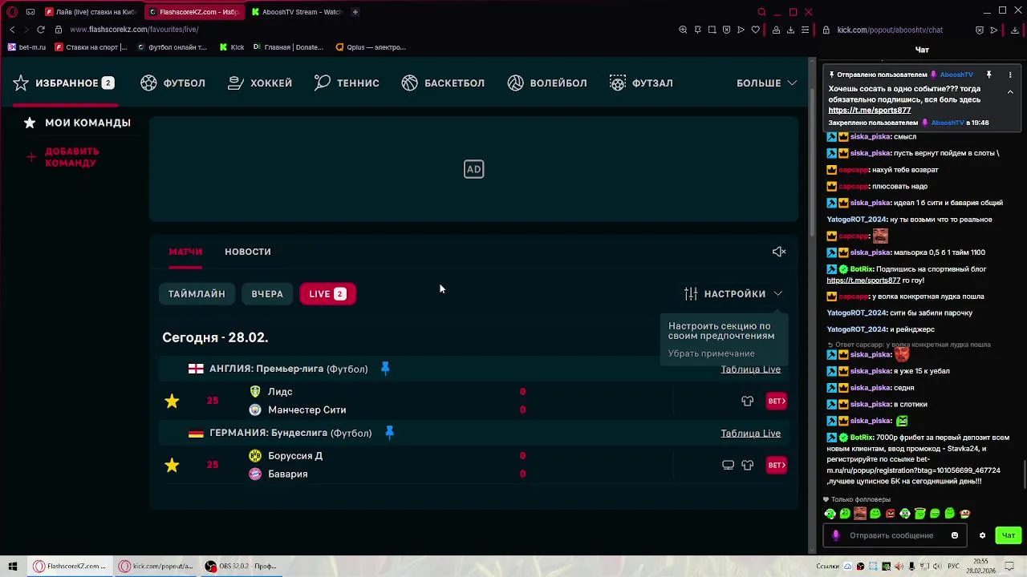Click the lineup shirt icon in Боруссия Д row
1027x577 pixels.
pos(747,465)
